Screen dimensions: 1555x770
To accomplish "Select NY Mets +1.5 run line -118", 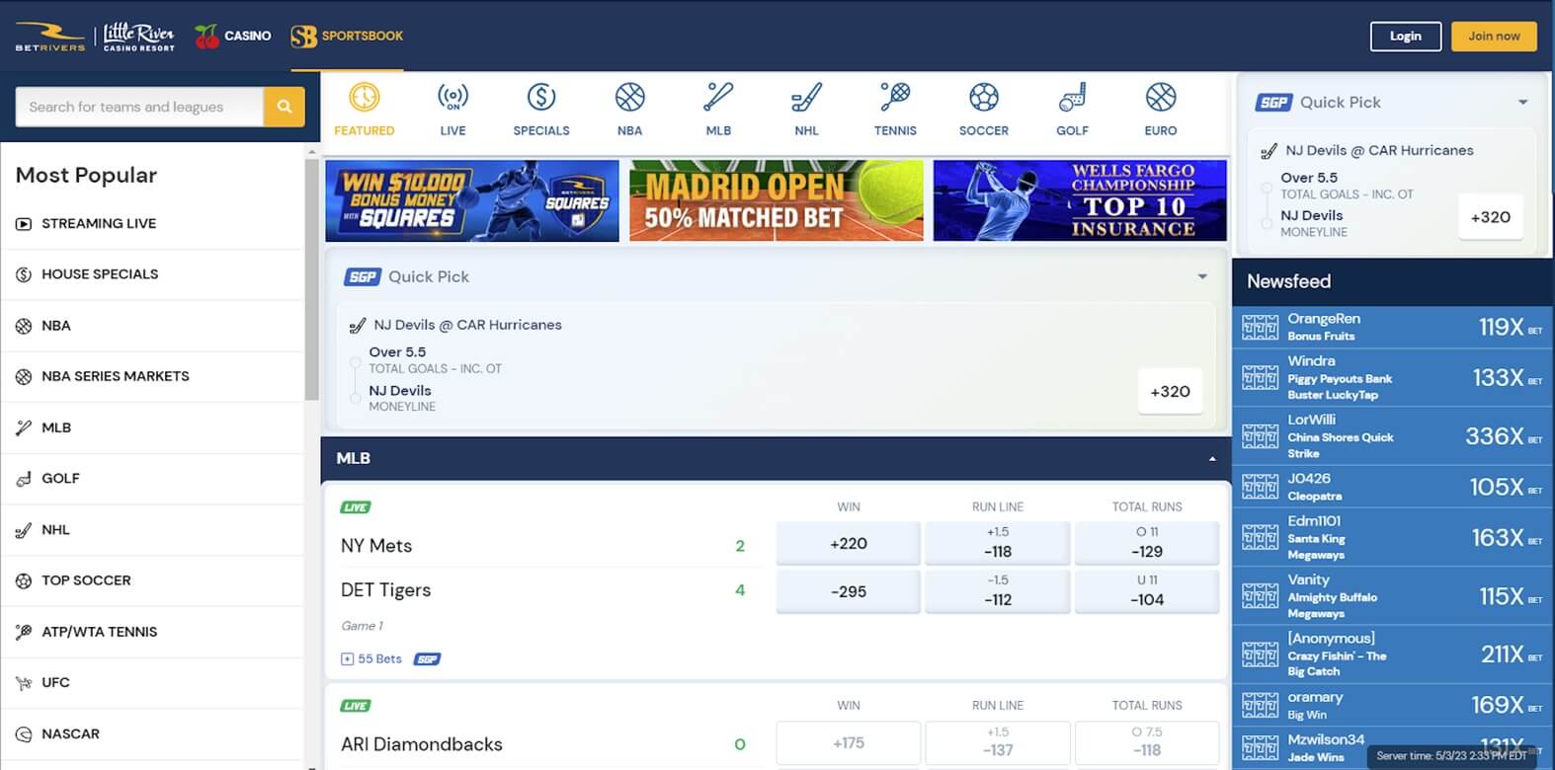I will point(998,543).
